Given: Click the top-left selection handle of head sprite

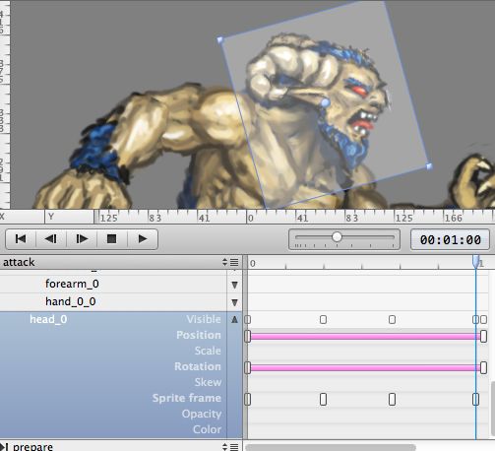Looking at the screenshot, I should [220, 40].
